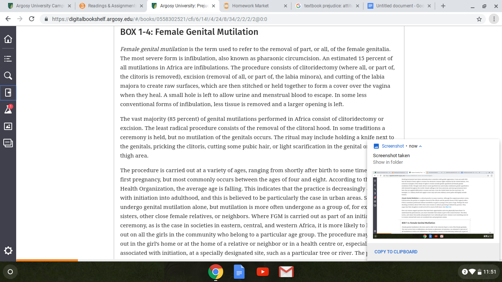The height and width of the screenshot is (282, 502).
Task: View site info via lock icon
Action: pyautogui.click(x=46, y=19)
